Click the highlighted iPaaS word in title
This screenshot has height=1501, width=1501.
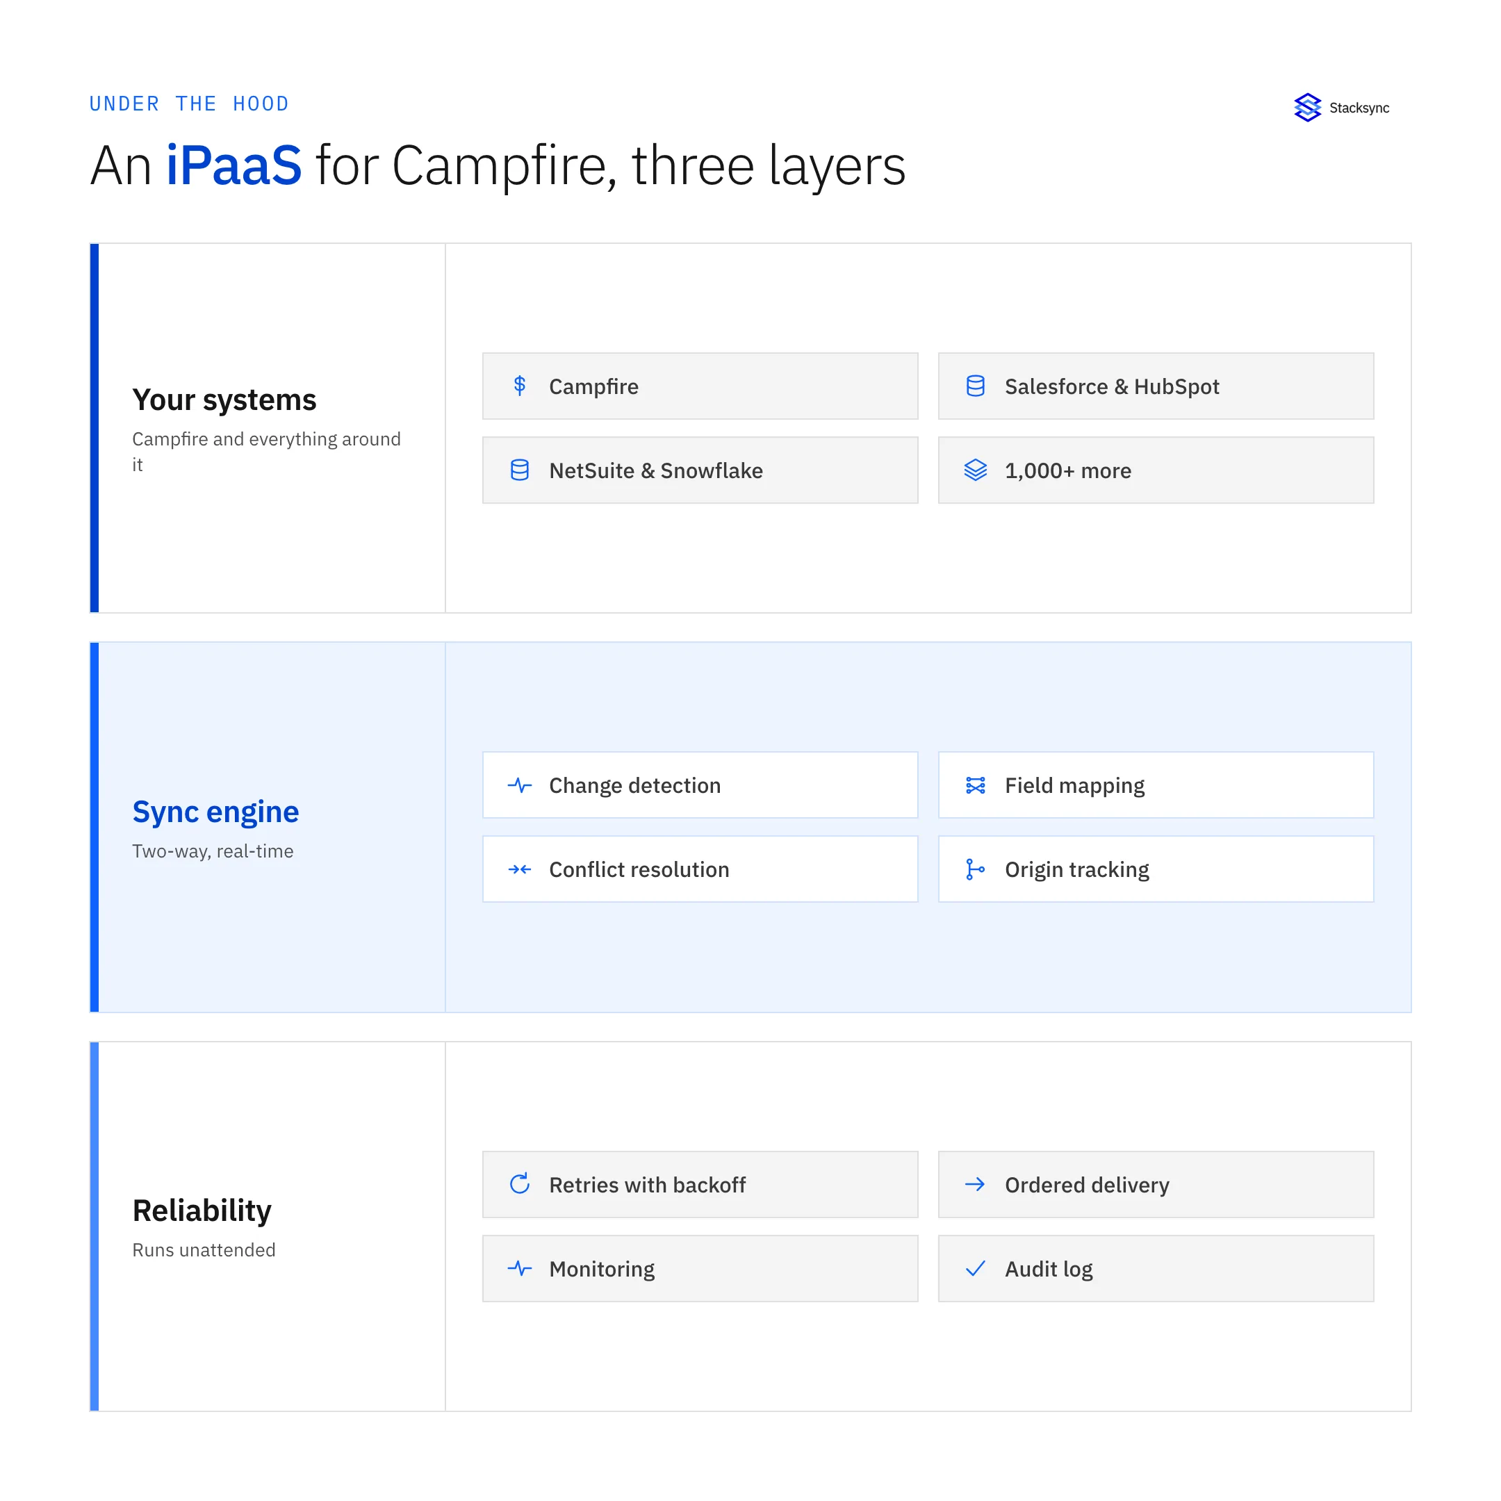coord(234,165)
